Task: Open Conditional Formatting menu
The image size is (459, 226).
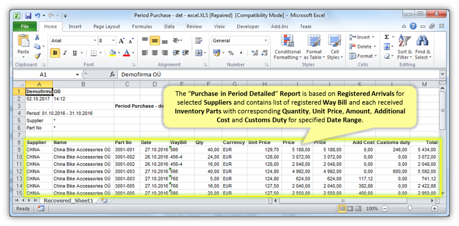Action: click(287, 47)
